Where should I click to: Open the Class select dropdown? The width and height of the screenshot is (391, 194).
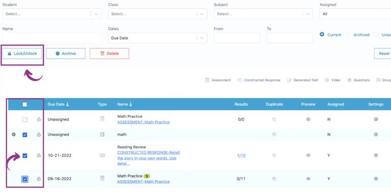pyautogui.click(x=158, y=14)
